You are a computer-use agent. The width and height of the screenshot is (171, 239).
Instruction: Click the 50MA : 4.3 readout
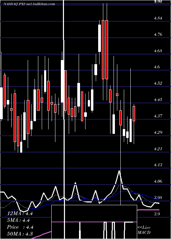pyautogui.click(x=20, y=234)
